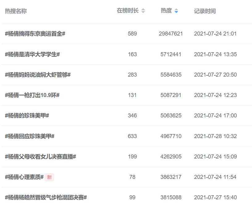Open the #杨倩的珍珠美甲# topic

pos(27,116)
